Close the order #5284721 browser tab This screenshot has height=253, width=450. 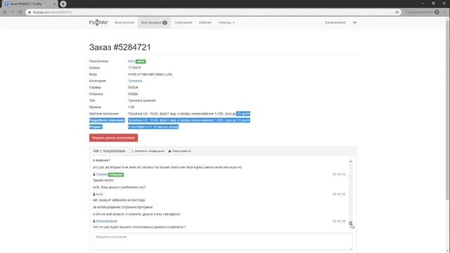pyautogui.click(x=54, y=4)
